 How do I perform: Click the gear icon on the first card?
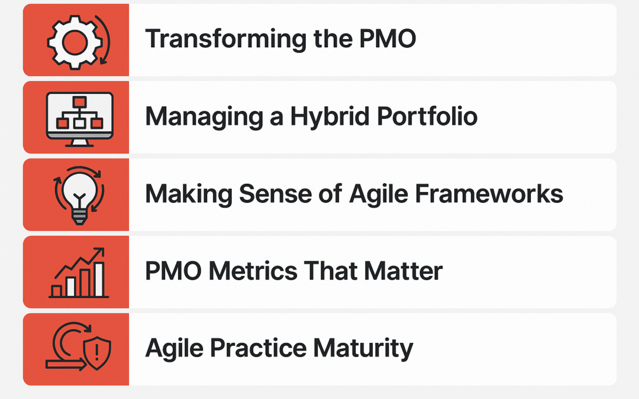[x=75, y=42]
